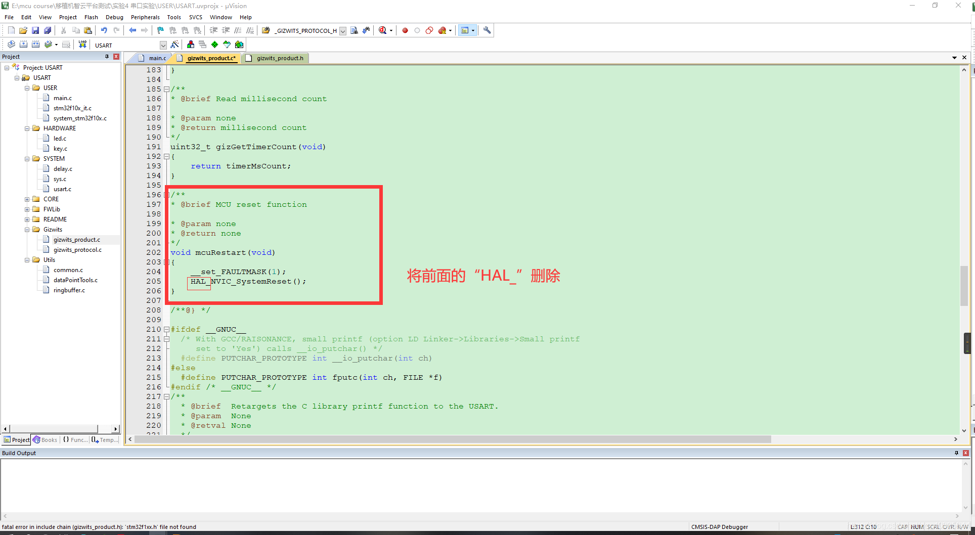This screenshot has width=975, height=535.
Task: Save all files icon
Action: (x=48, y=30)
